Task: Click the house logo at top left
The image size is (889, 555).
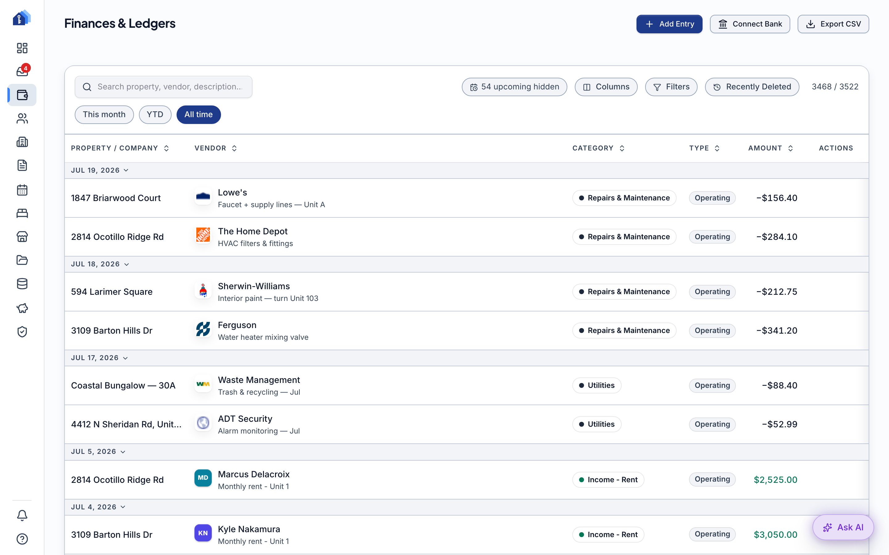Action: coord(22,18)
